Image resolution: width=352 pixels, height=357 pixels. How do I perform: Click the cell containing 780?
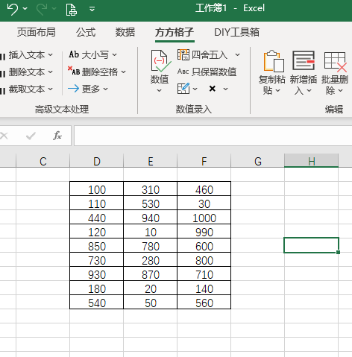151,246
